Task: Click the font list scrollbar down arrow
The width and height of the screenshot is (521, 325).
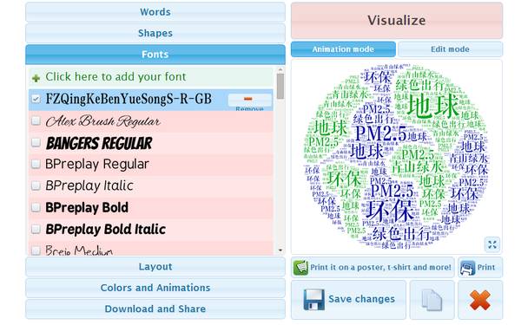Action: [x=280, y=250]
